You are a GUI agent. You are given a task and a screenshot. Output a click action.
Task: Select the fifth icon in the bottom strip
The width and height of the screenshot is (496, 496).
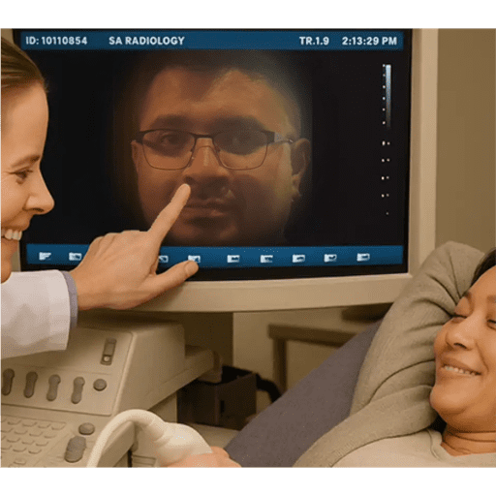[233, 259]
